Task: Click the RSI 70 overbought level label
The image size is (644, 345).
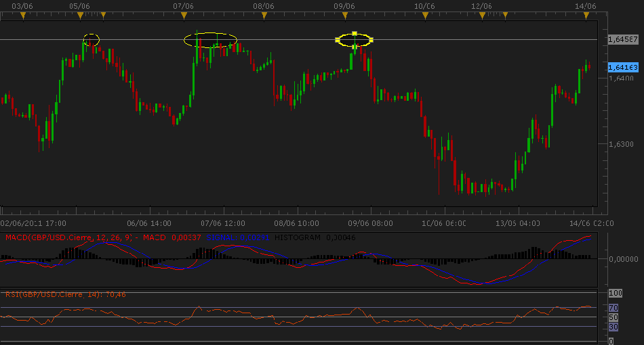Action: (613, 308)
